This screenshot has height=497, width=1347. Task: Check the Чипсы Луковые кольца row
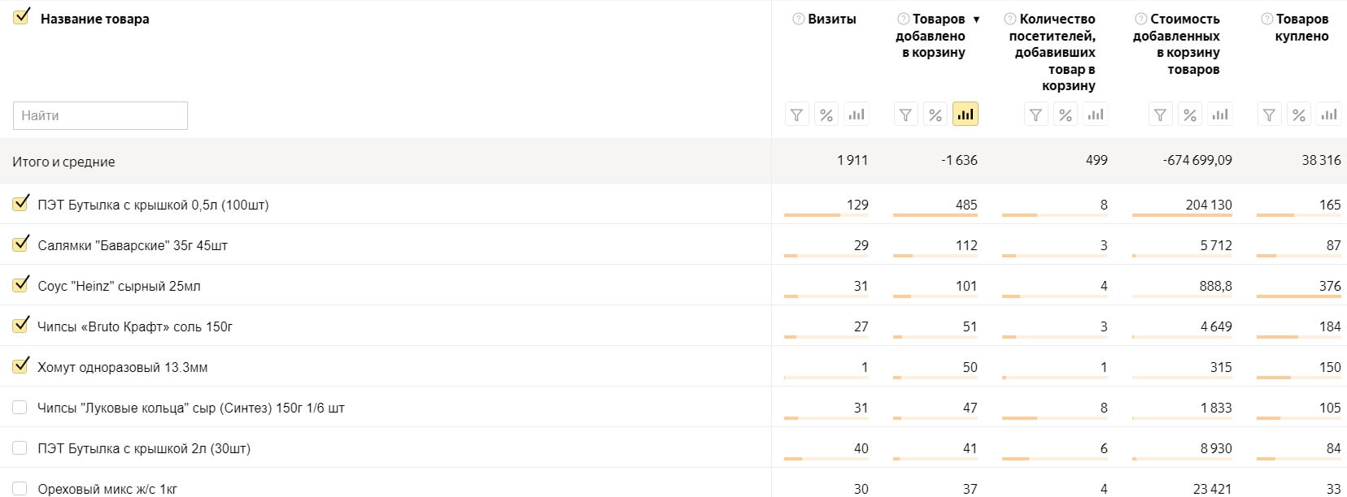point(20,408)
